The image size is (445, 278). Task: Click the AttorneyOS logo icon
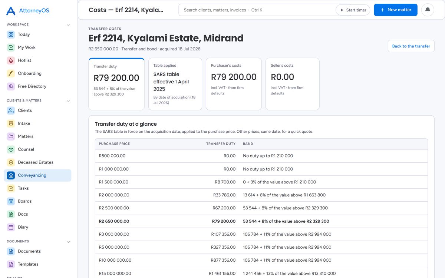[x=11, y=11]
